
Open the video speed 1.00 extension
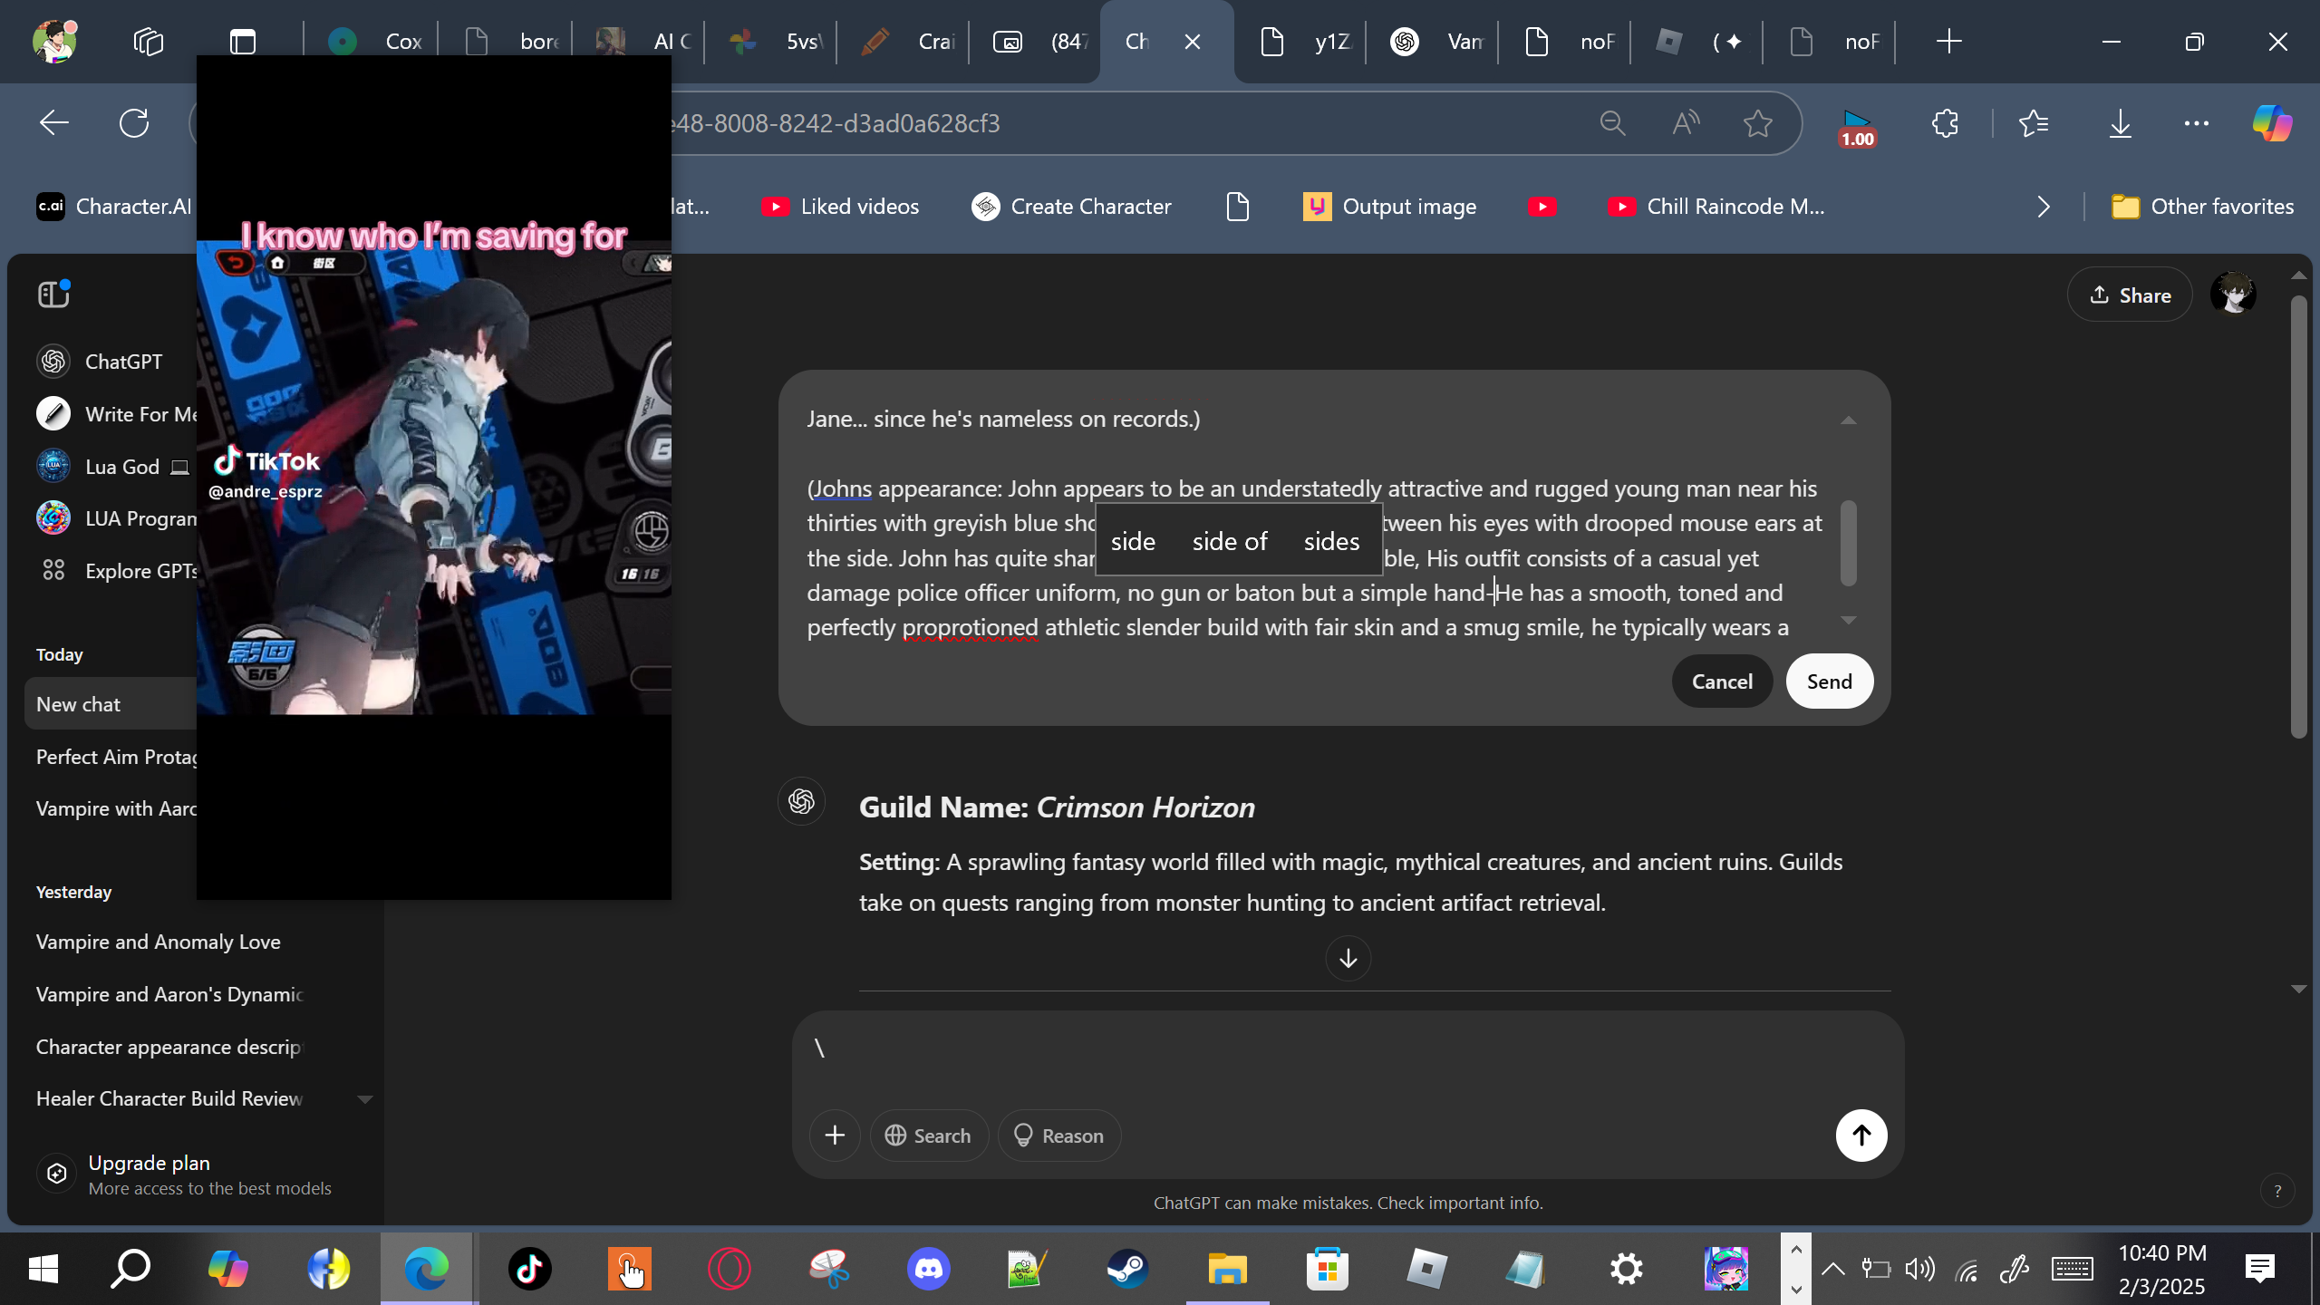point(1857,127)
